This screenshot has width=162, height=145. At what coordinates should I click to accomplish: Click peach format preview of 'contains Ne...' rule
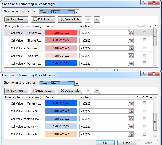tap(61, 134)
